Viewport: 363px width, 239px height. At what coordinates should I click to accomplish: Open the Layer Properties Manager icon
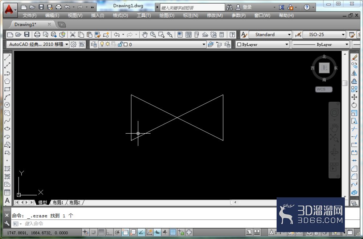94,44
